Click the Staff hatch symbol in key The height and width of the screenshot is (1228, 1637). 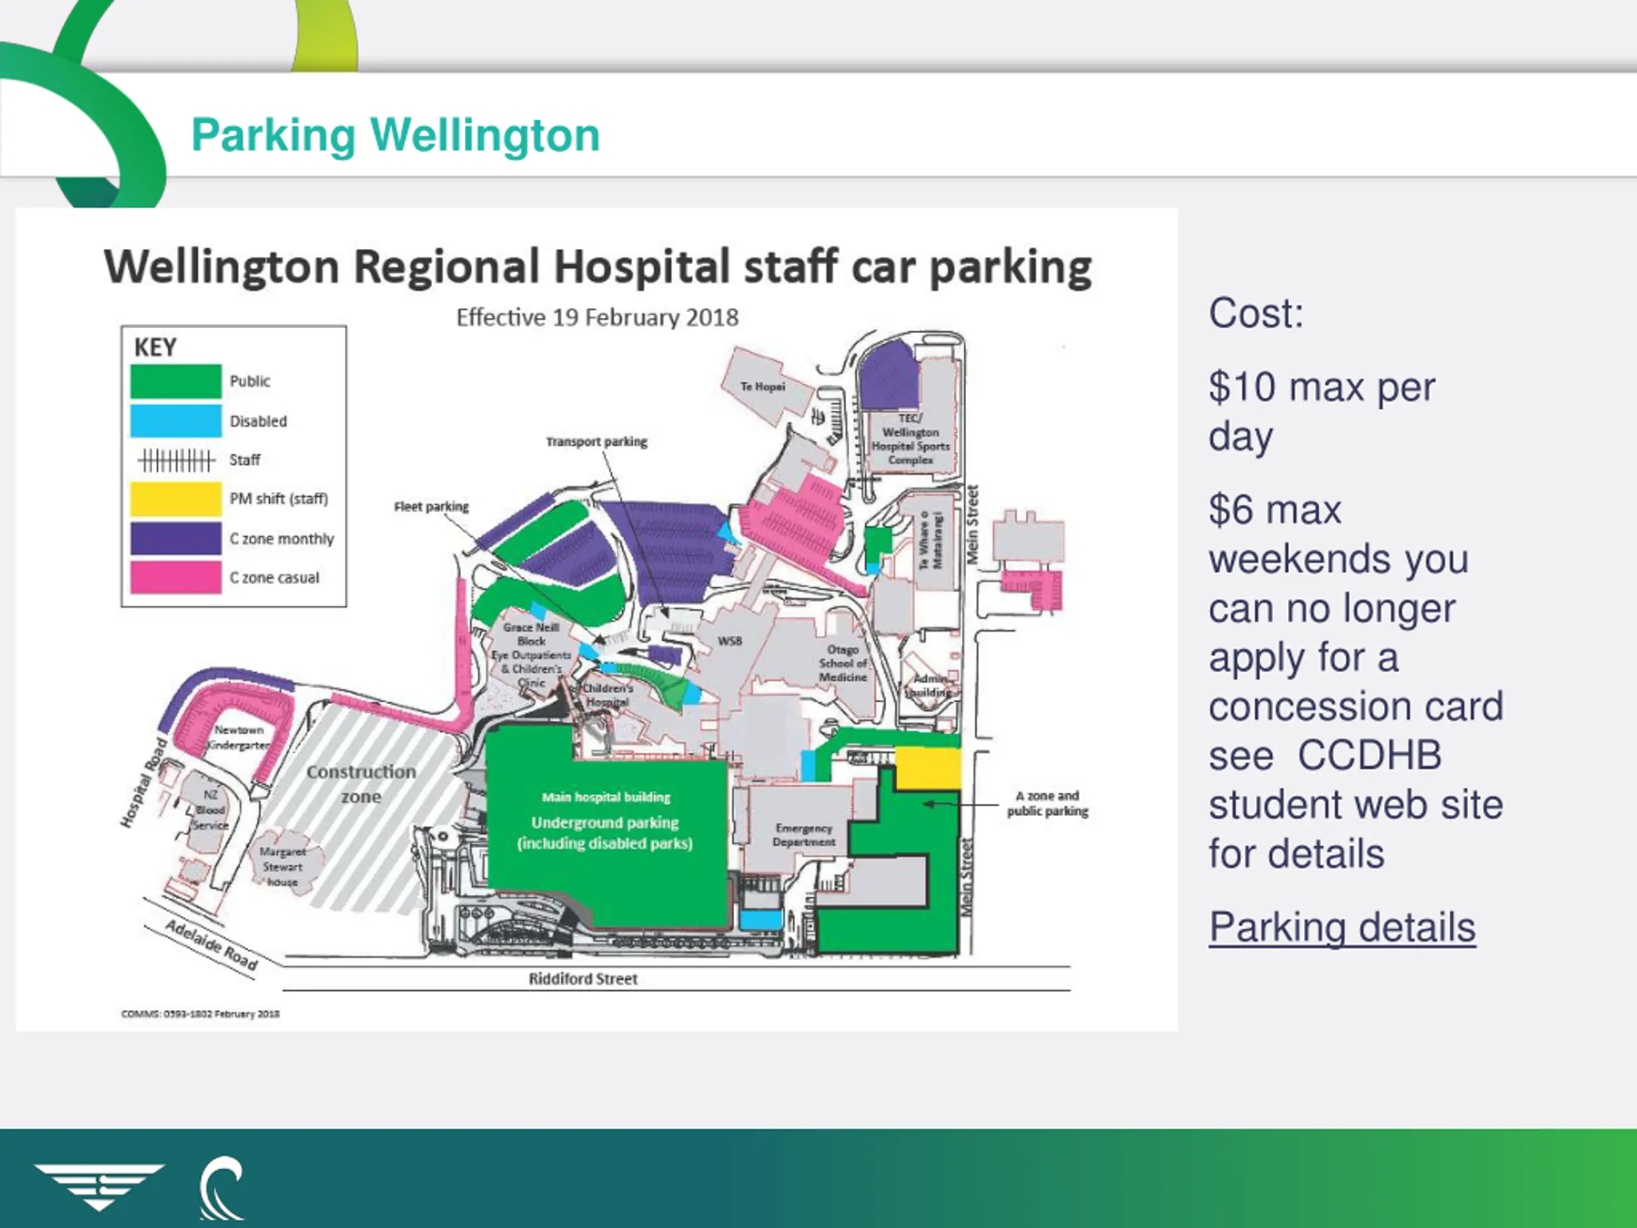(177, 460)
